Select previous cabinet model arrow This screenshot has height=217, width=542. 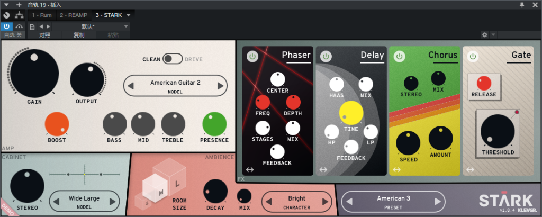57,202
